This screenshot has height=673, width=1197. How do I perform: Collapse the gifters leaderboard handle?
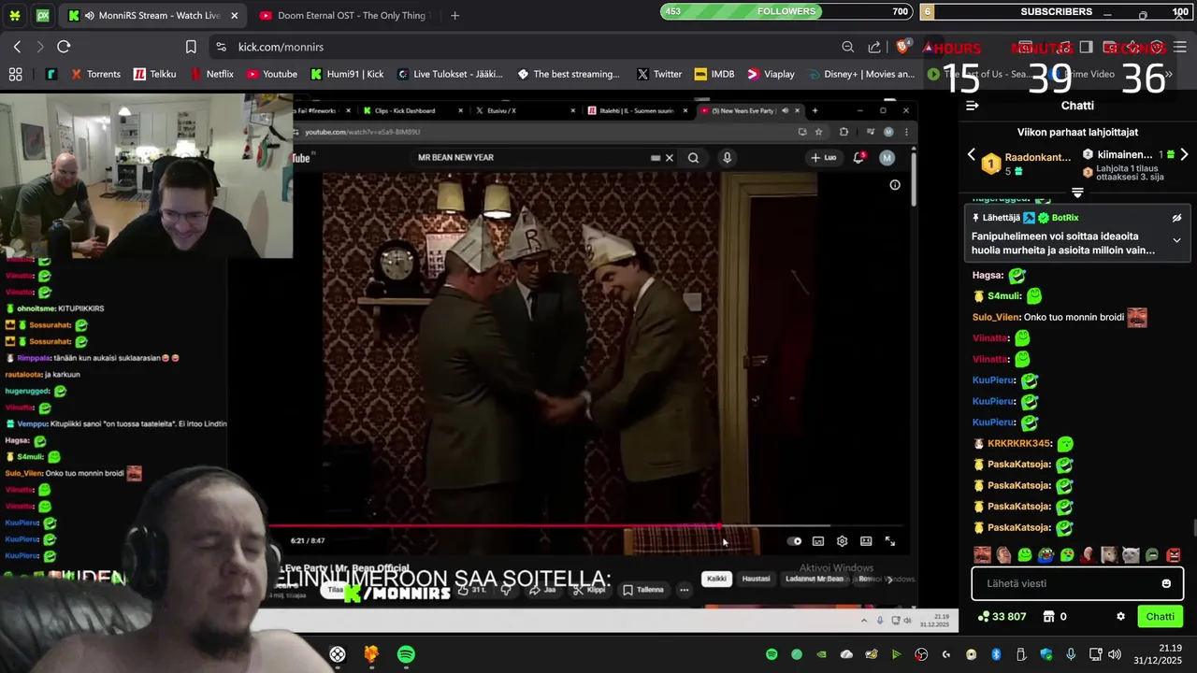point(1077,193)
